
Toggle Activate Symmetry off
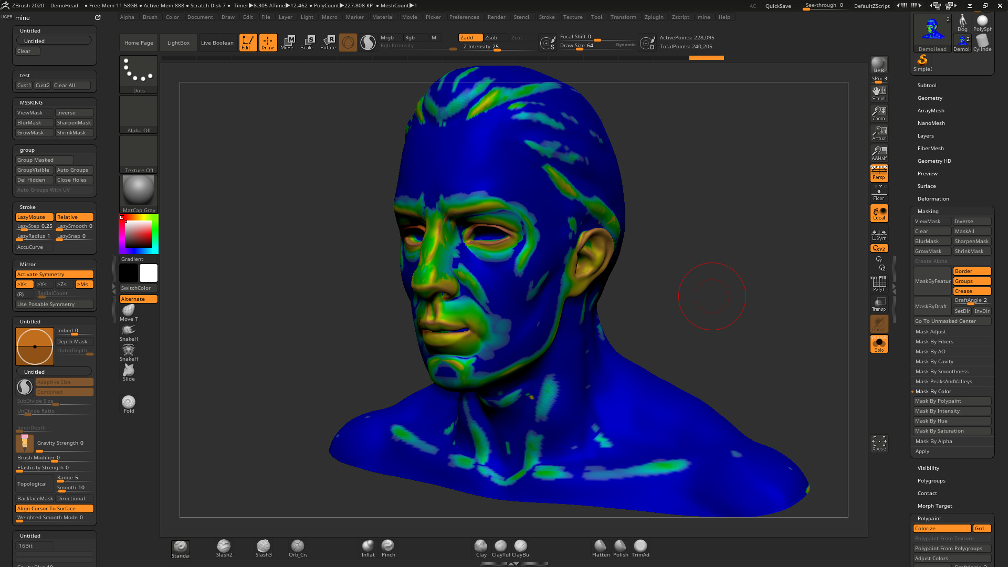(x=54, y=274)
